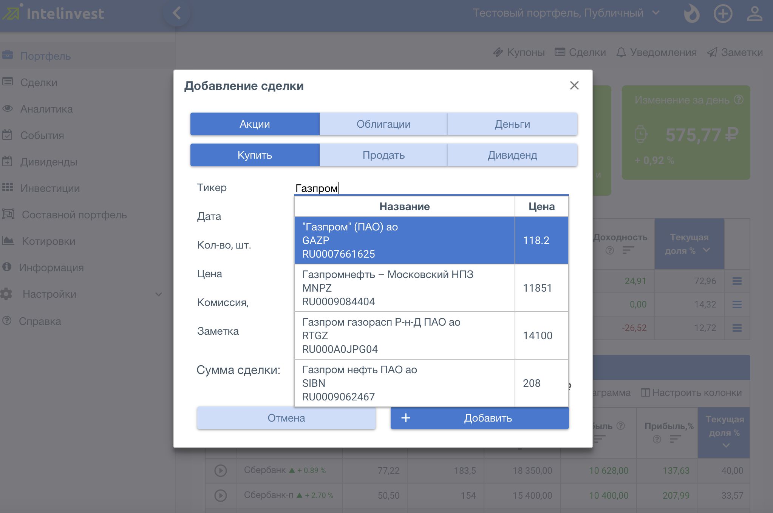Select the Акции tab
Viewport: 773px width, 513px height.
(255, 124)
